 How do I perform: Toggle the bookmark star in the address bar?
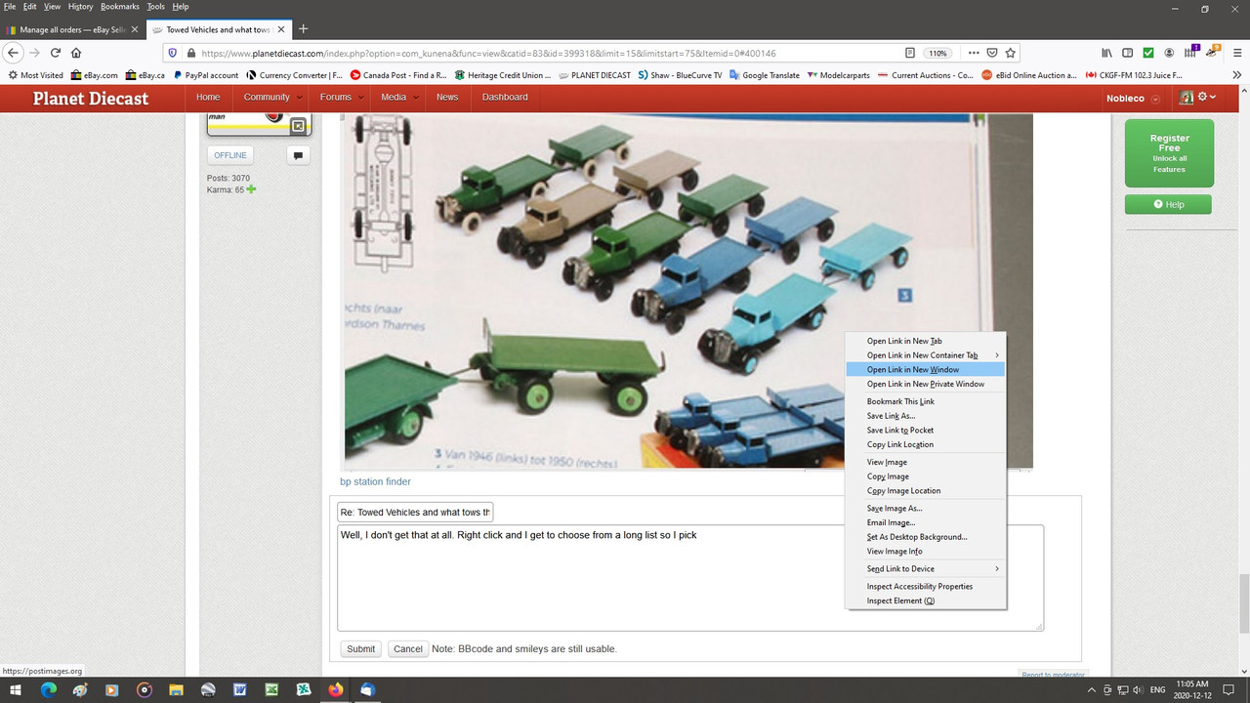point(1010,53)
